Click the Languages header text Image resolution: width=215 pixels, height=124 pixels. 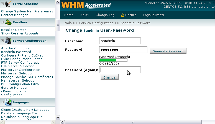pos(21,102)
